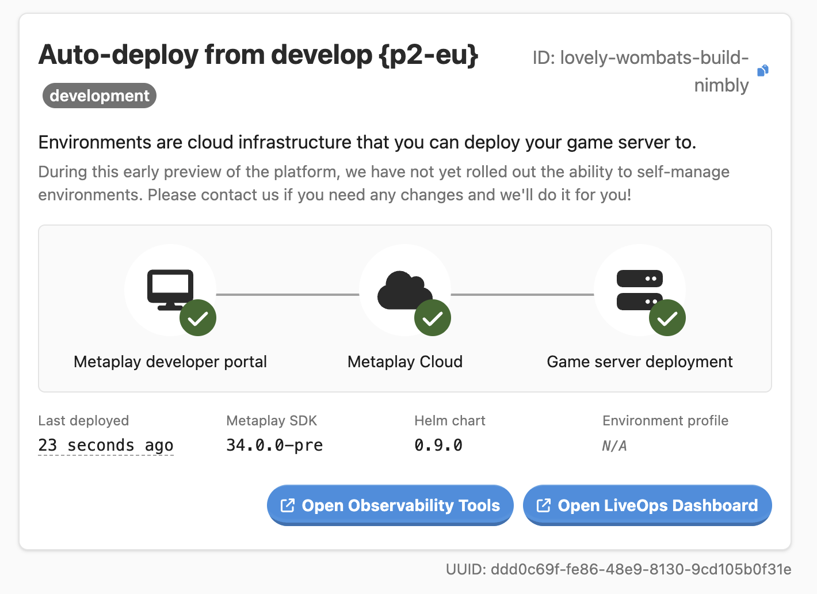
Task: Click the 'Last deployed' label
Action: click(x=83, y=421)
